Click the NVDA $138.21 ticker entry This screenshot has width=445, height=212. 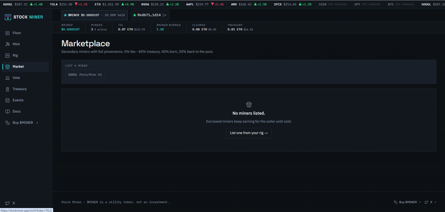pyautogui.click(x=160, y=4)
